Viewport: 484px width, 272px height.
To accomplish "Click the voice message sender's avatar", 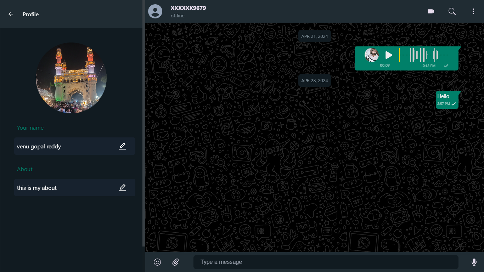I will pyautogui.click(x=371, y=55).
